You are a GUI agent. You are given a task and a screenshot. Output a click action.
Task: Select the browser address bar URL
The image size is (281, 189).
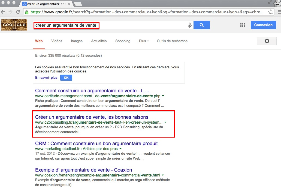click(x=147, y=12)
